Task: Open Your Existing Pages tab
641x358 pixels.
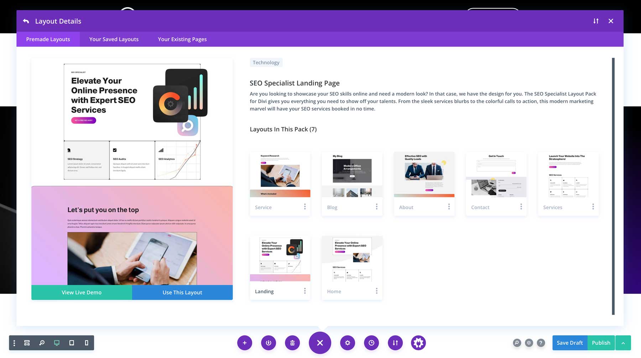Action: pos(182,39)
